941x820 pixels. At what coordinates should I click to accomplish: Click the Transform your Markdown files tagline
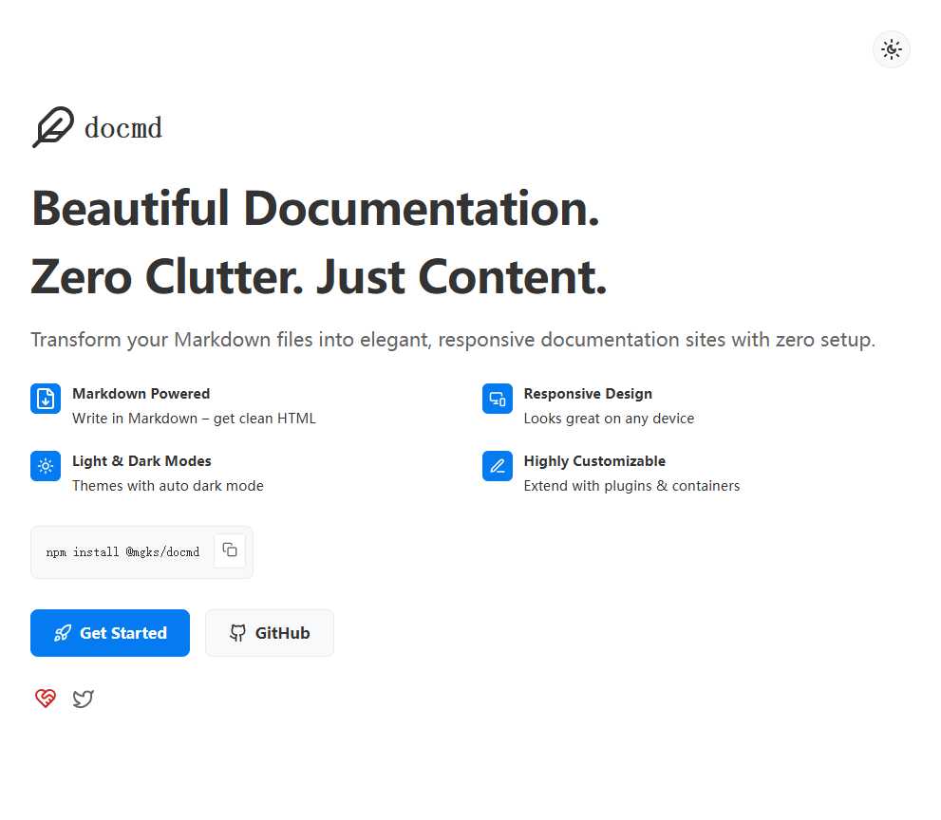click(x=452, y=340)
